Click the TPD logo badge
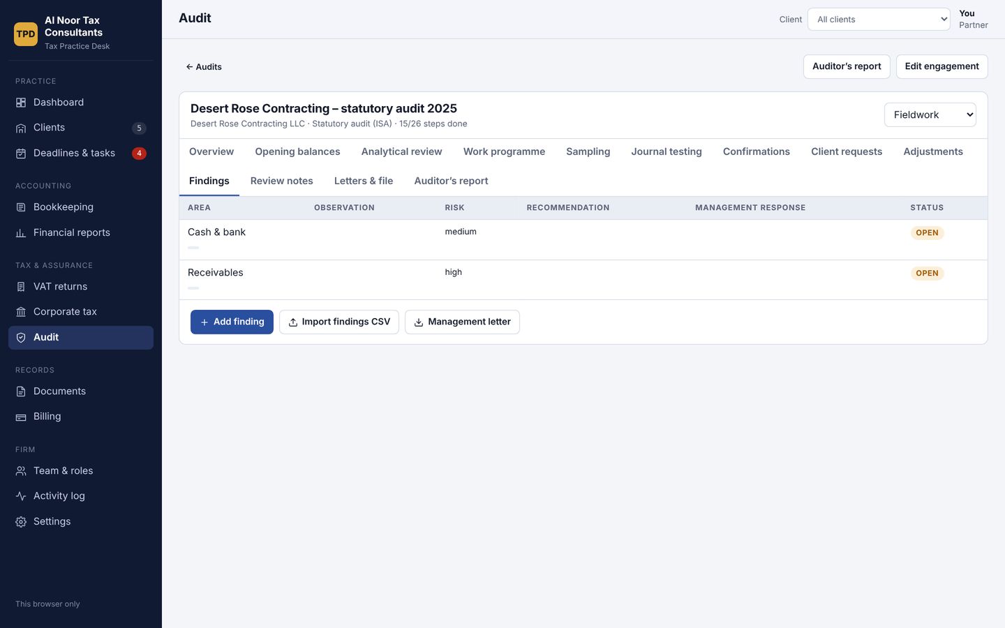The height and width of the screenshot is (628, 1005). pos(26,33)
